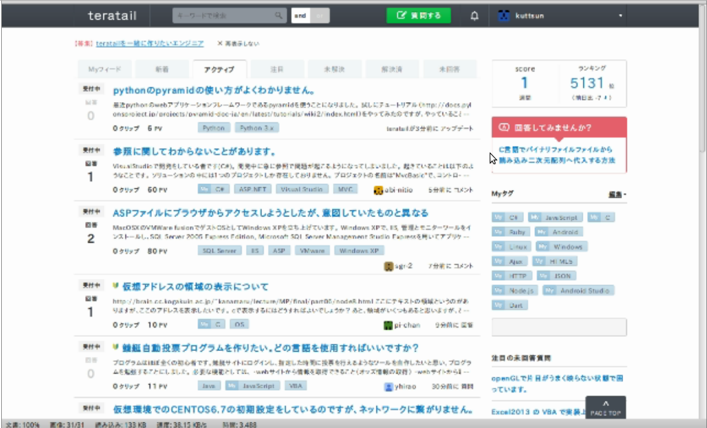Screen dimensions: 707x428
Task: Click the empty input box below Myタグ
Action: 559,327
